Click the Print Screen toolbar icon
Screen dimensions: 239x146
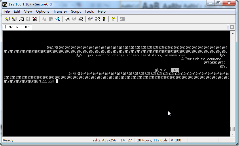click(67, 19)
